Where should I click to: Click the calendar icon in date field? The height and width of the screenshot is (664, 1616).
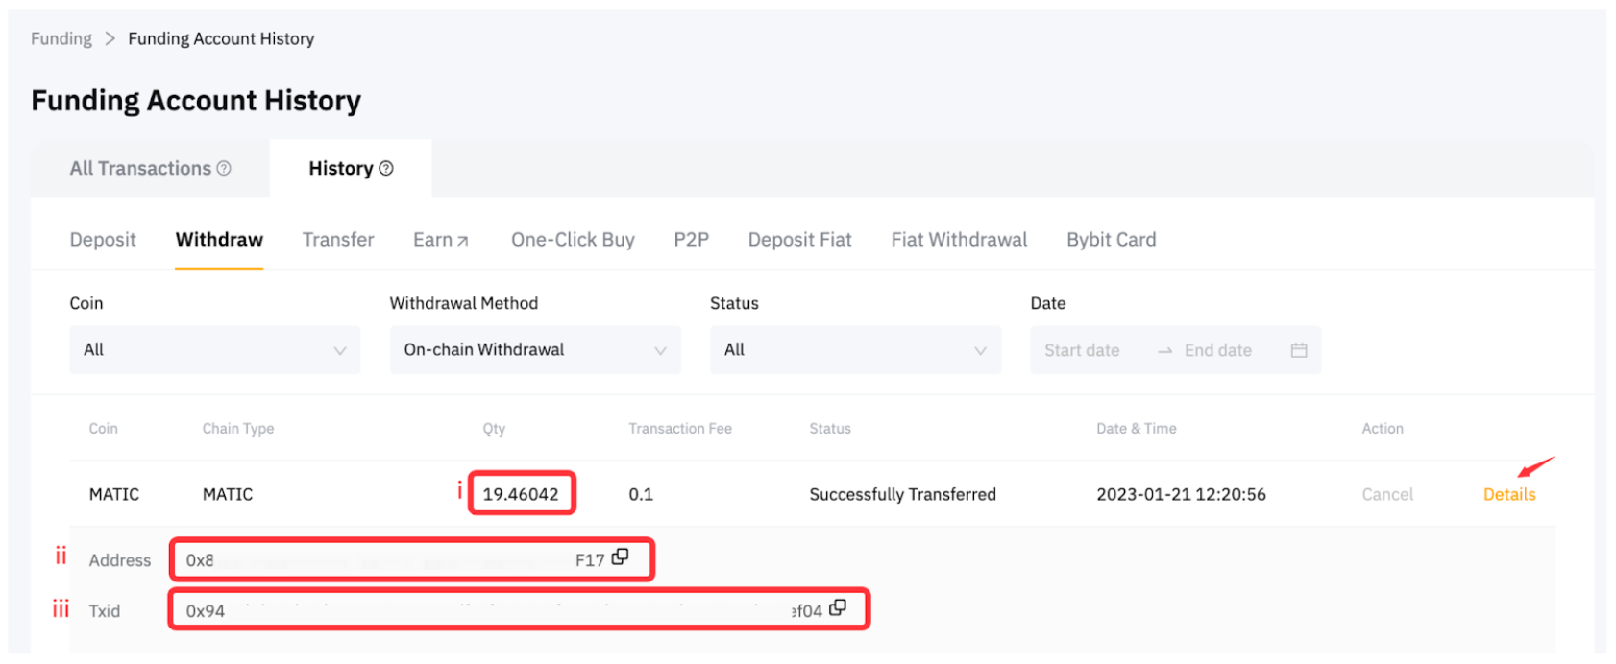click(x=1298, y=350)
